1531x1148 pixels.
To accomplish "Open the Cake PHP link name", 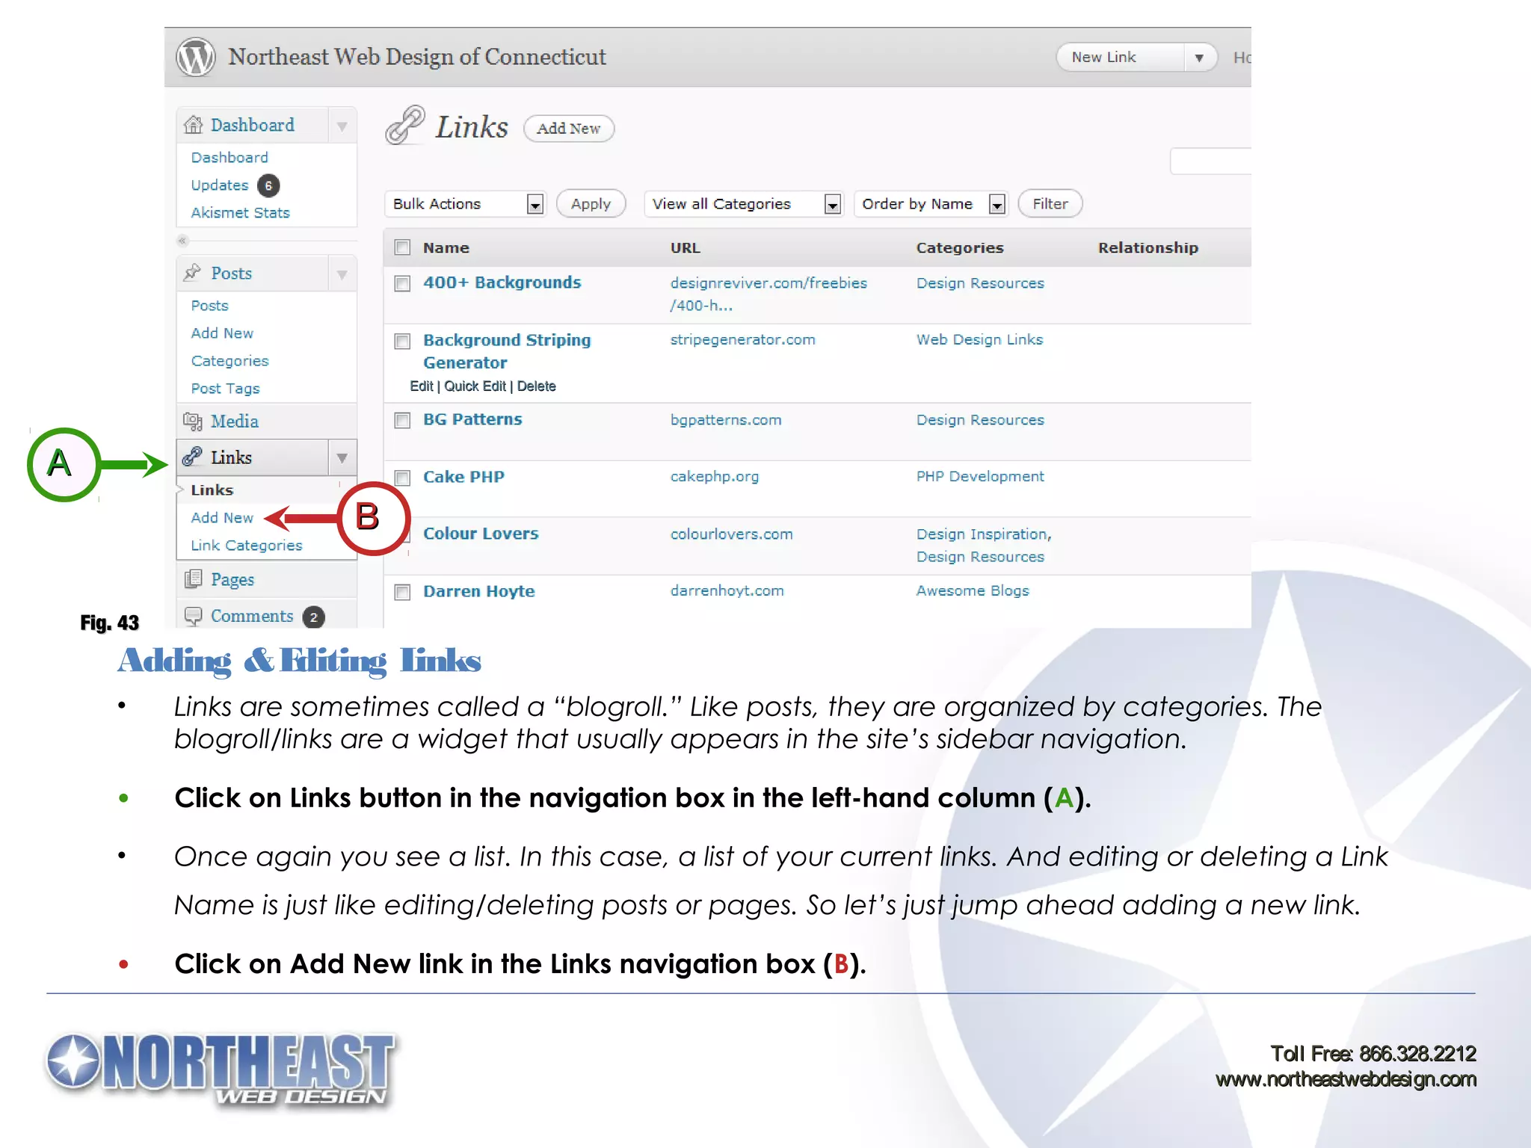I will click(x=463, y=477).
